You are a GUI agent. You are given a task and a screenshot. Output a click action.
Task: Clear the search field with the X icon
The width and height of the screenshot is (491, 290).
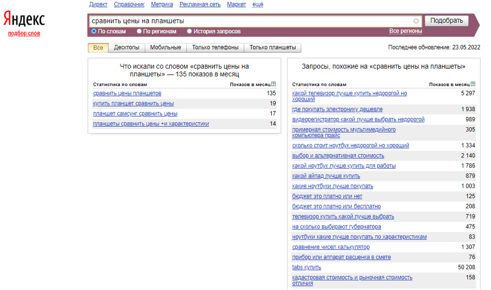416,21
